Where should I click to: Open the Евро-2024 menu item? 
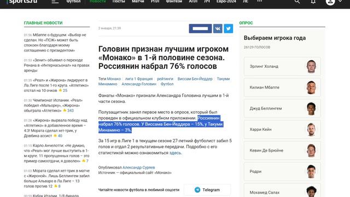click(x=226, y=2)
